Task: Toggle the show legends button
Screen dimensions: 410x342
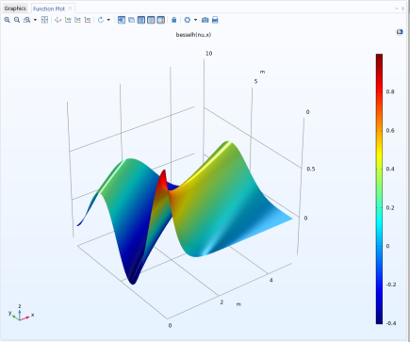Action: click(x=160, y=20)
